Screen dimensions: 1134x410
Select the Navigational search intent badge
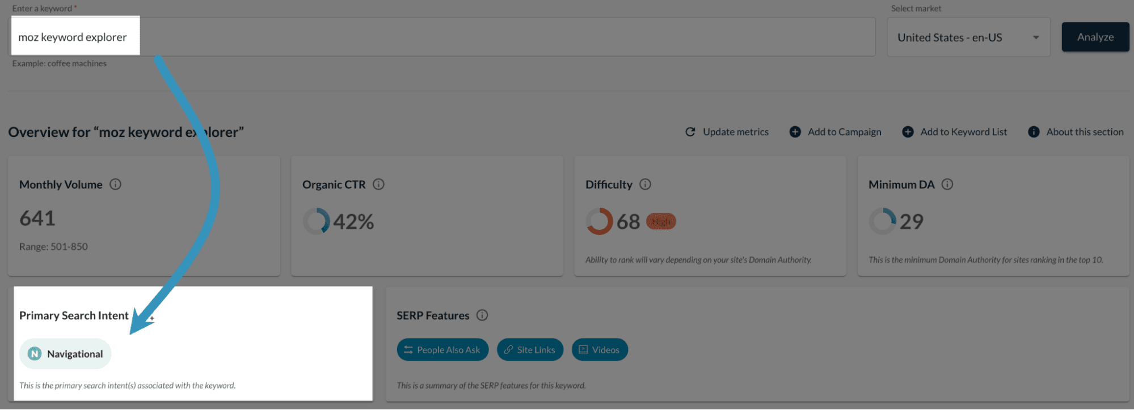(65, 353)
